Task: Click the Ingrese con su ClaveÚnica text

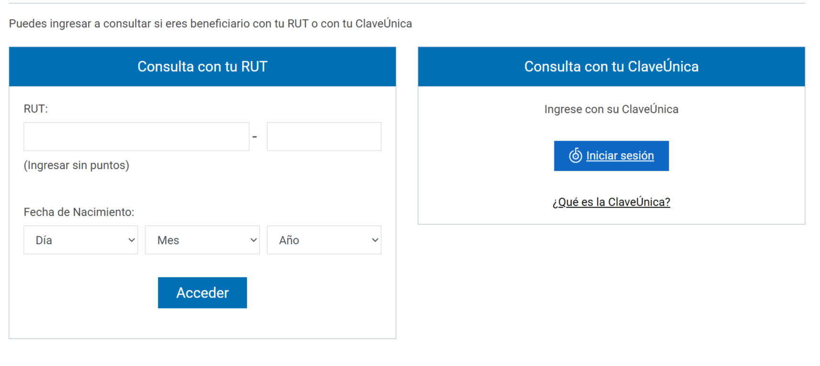Action: [611, 109]
